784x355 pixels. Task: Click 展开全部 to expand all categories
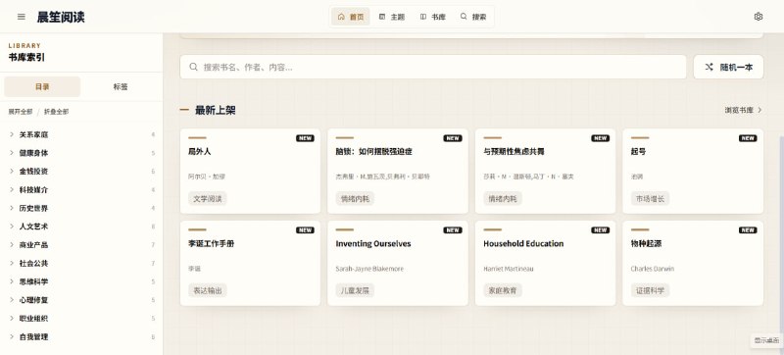[21, 112]
